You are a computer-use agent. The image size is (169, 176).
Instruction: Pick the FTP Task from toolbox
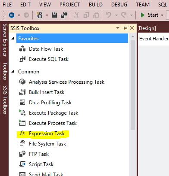click(x=34, y=154)
